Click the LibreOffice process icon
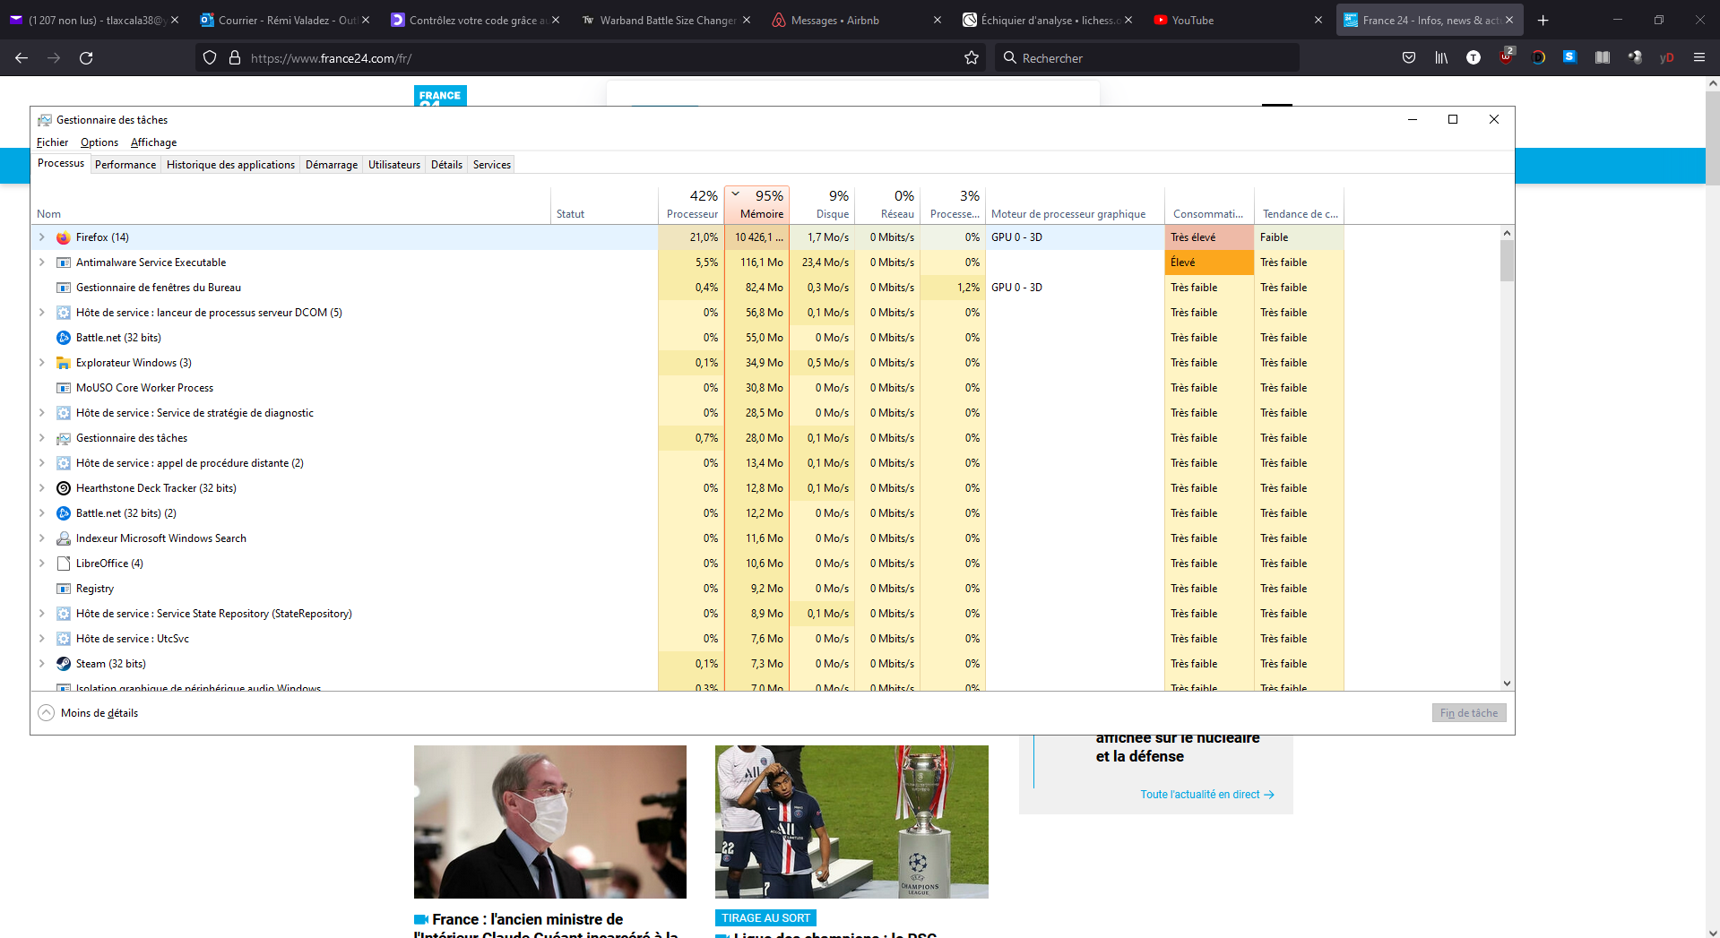Viewport: 1720px width, 938px height. point(64,564)
